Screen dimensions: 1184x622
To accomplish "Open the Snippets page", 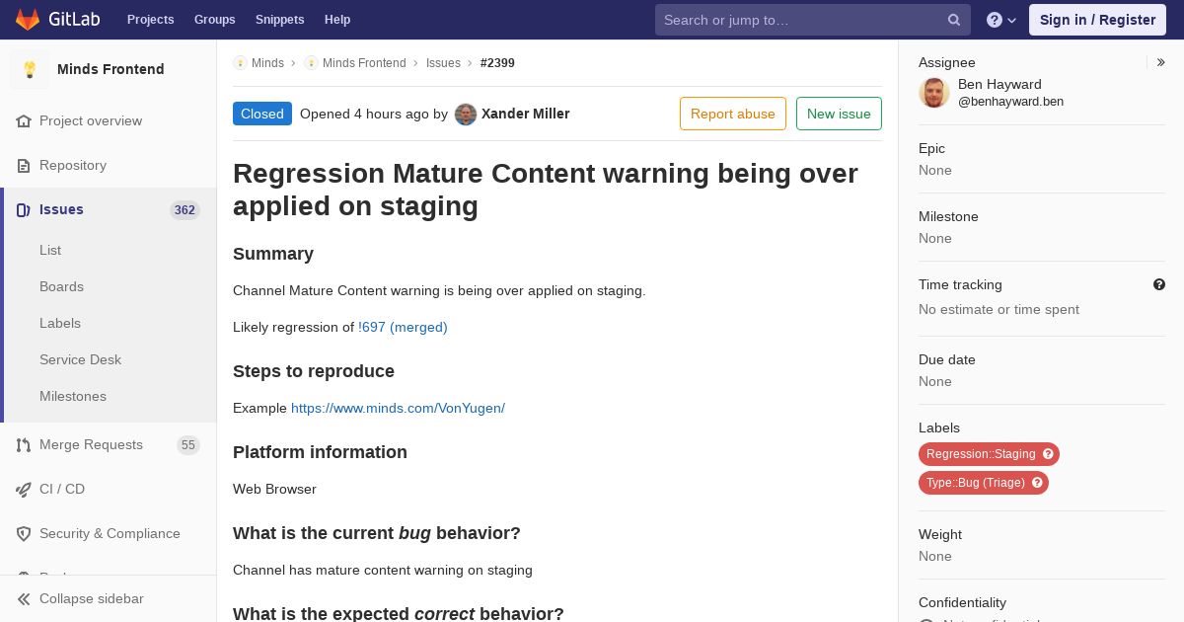I will 279,20.
